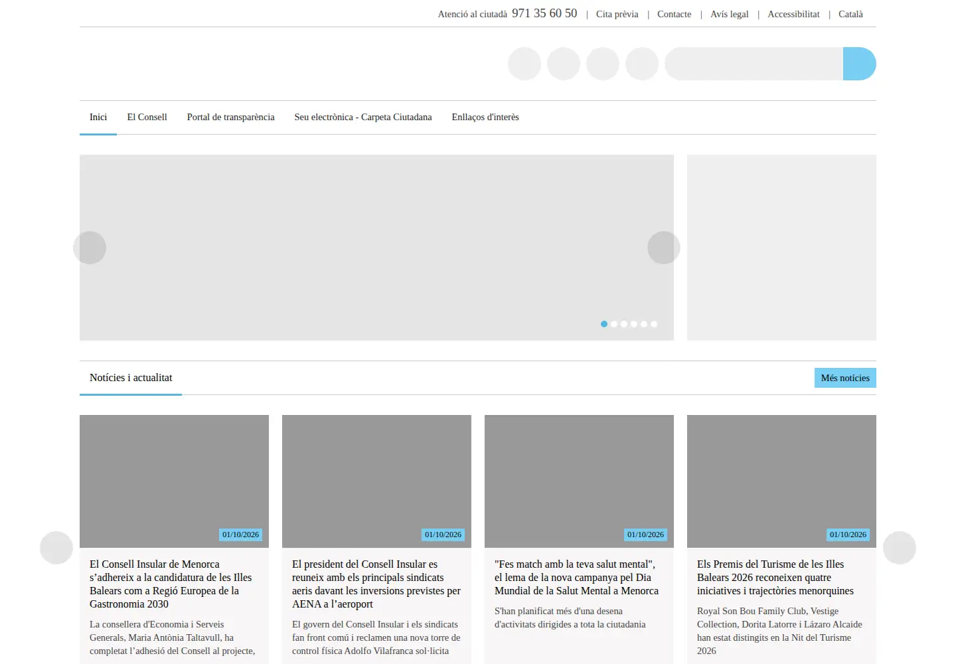Open the main banner slide image
Image resolution: width=956 pixels, height=664 pixels.
376,248
